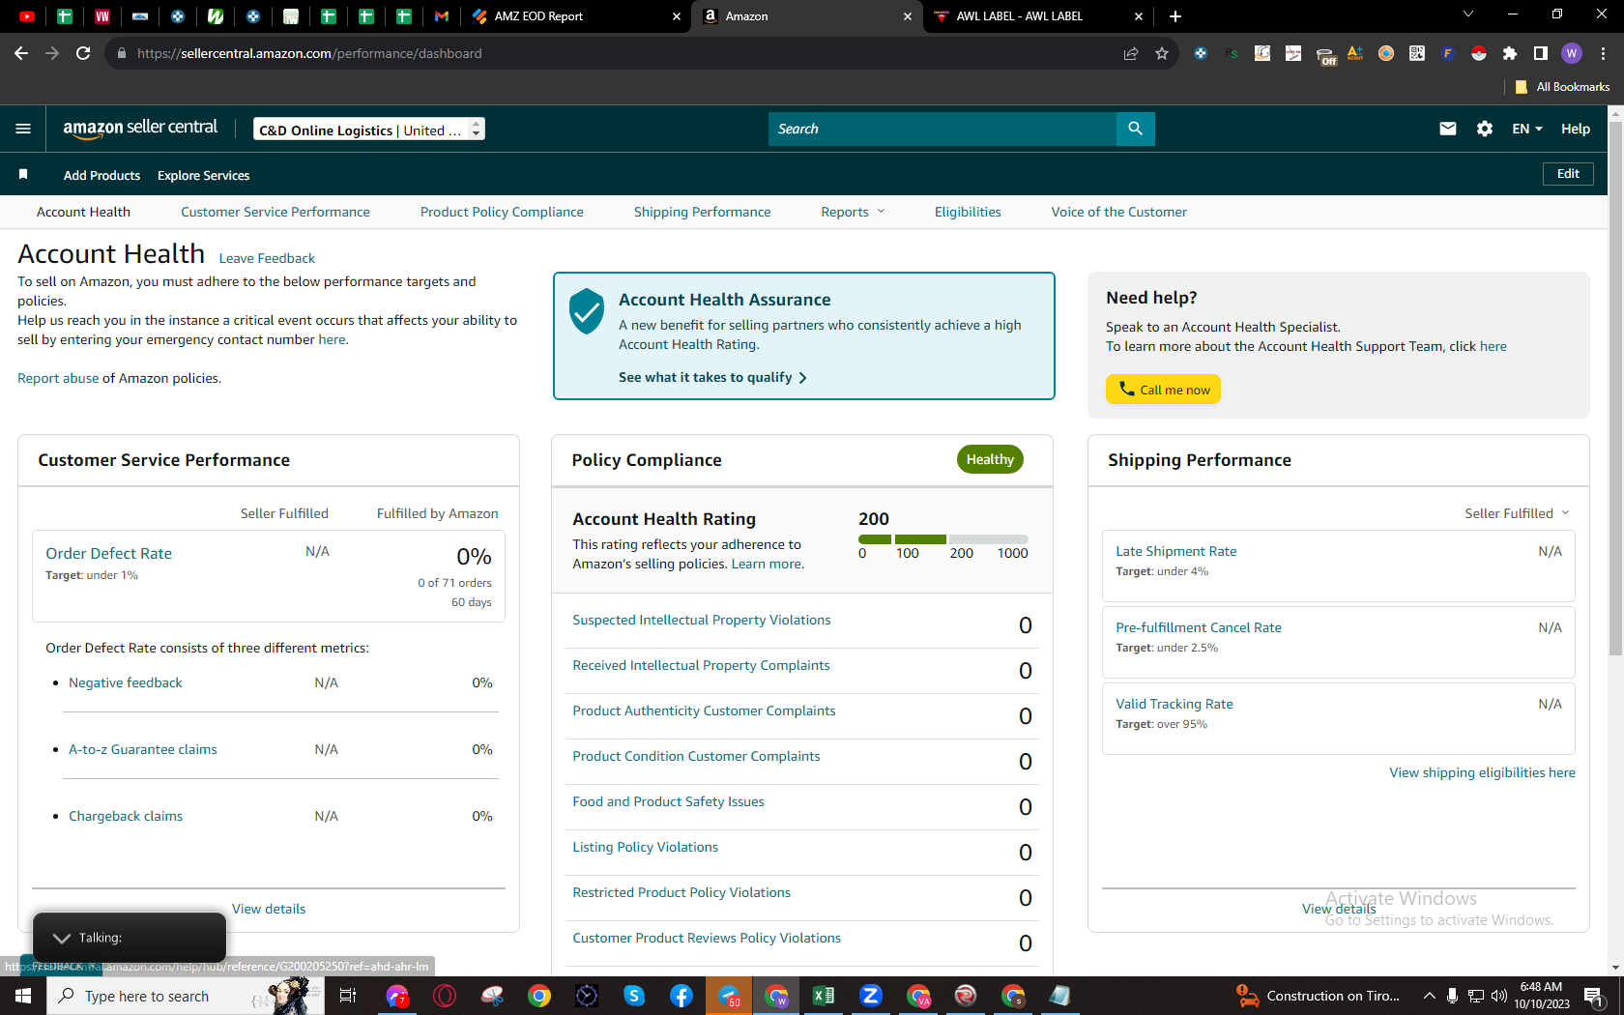Click the green Healthy status badge
Image resolution: width=1624 pixels, height=1015 pixels.
pyautogui.click(x=990, y=459)
